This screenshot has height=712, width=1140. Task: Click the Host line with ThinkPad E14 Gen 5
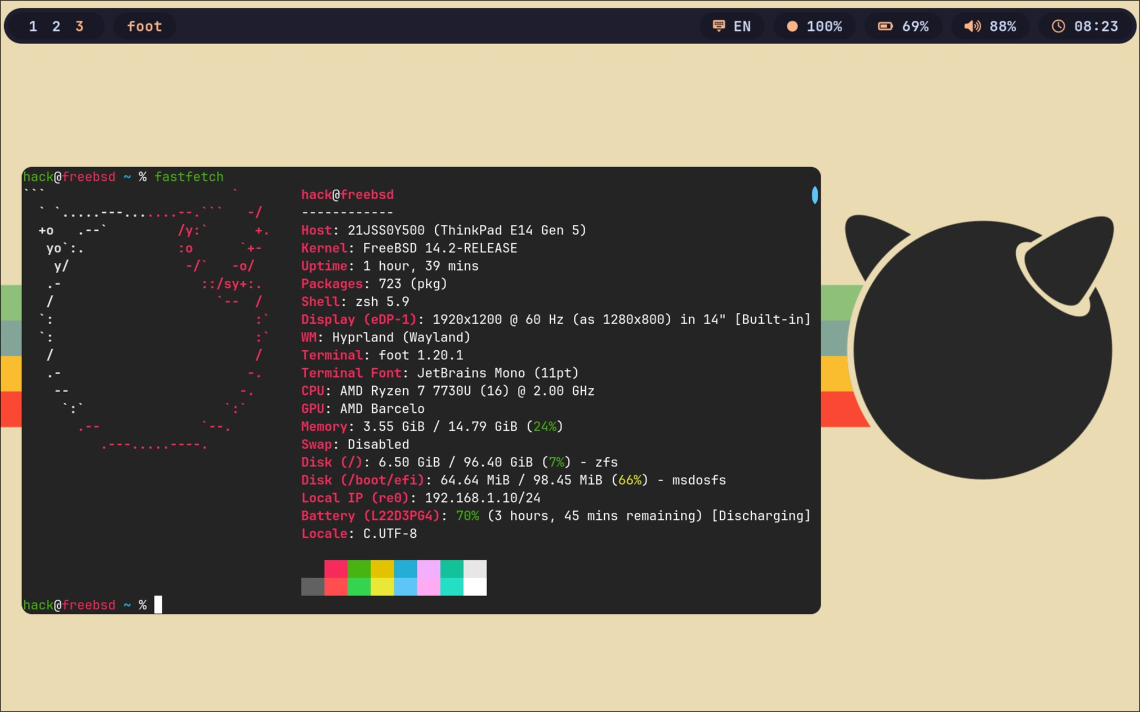pyautogui.click(x=444, y=230)
